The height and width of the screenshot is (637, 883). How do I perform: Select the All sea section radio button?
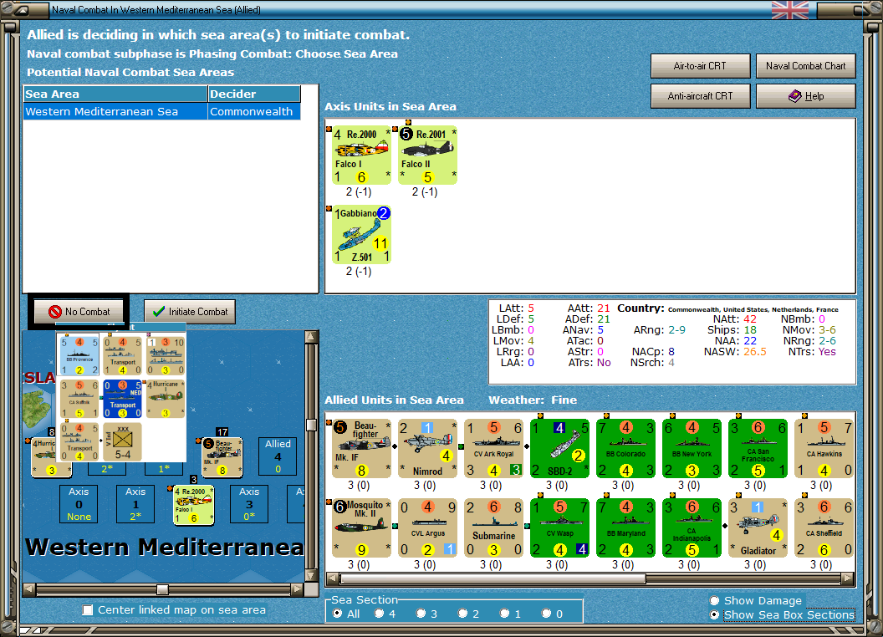[337, 614]
